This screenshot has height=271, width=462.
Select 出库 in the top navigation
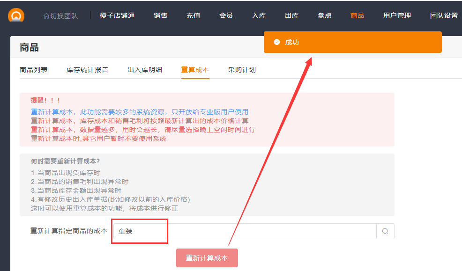291,15
